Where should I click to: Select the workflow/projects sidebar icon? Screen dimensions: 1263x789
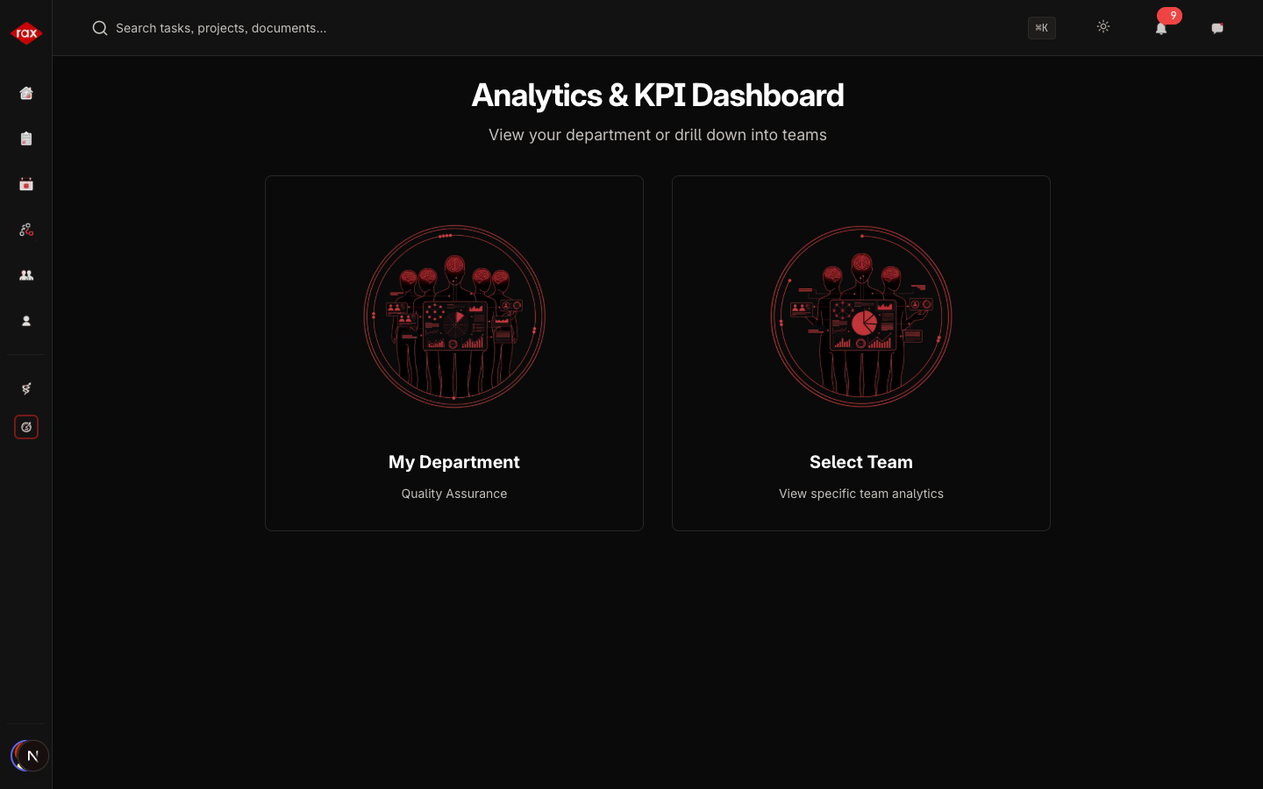(x=26, y=230)
